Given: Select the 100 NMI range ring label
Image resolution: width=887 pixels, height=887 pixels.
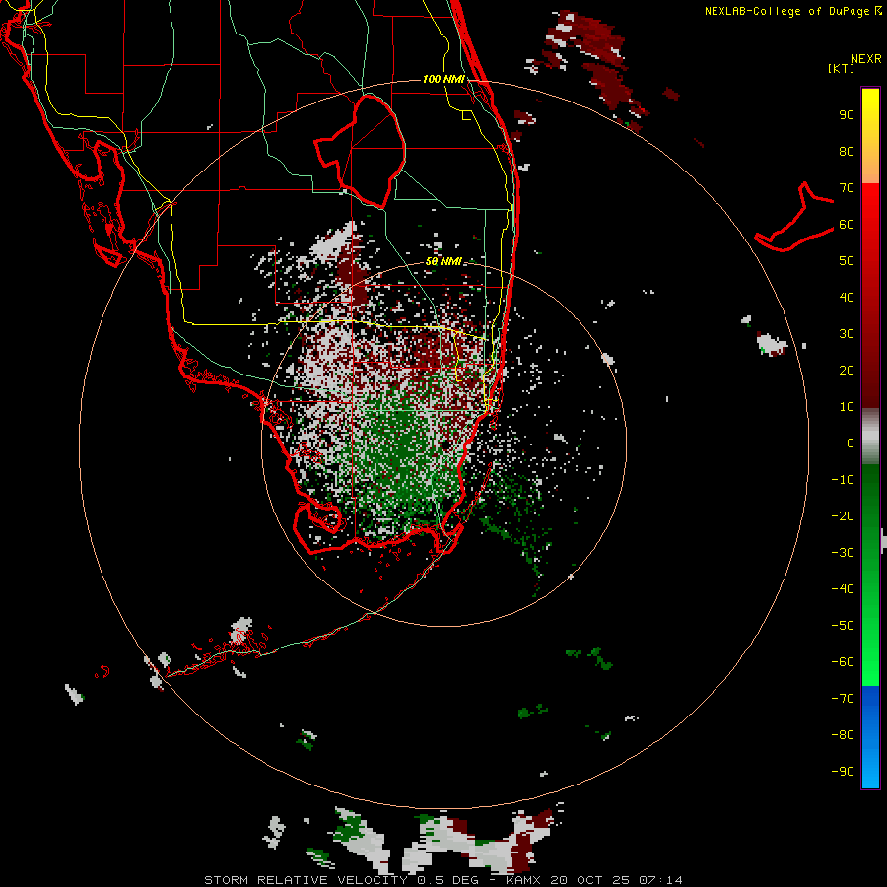Looking at the screenshot, I should [443, 79].
